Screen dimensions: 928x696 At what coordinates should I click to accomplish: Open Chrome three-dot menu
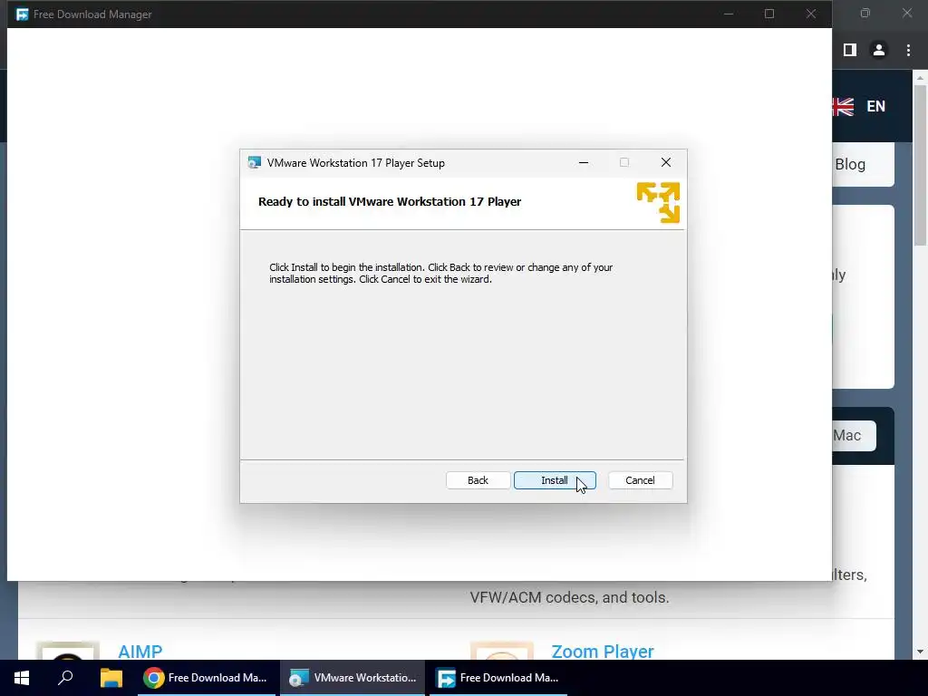[908, 51]
